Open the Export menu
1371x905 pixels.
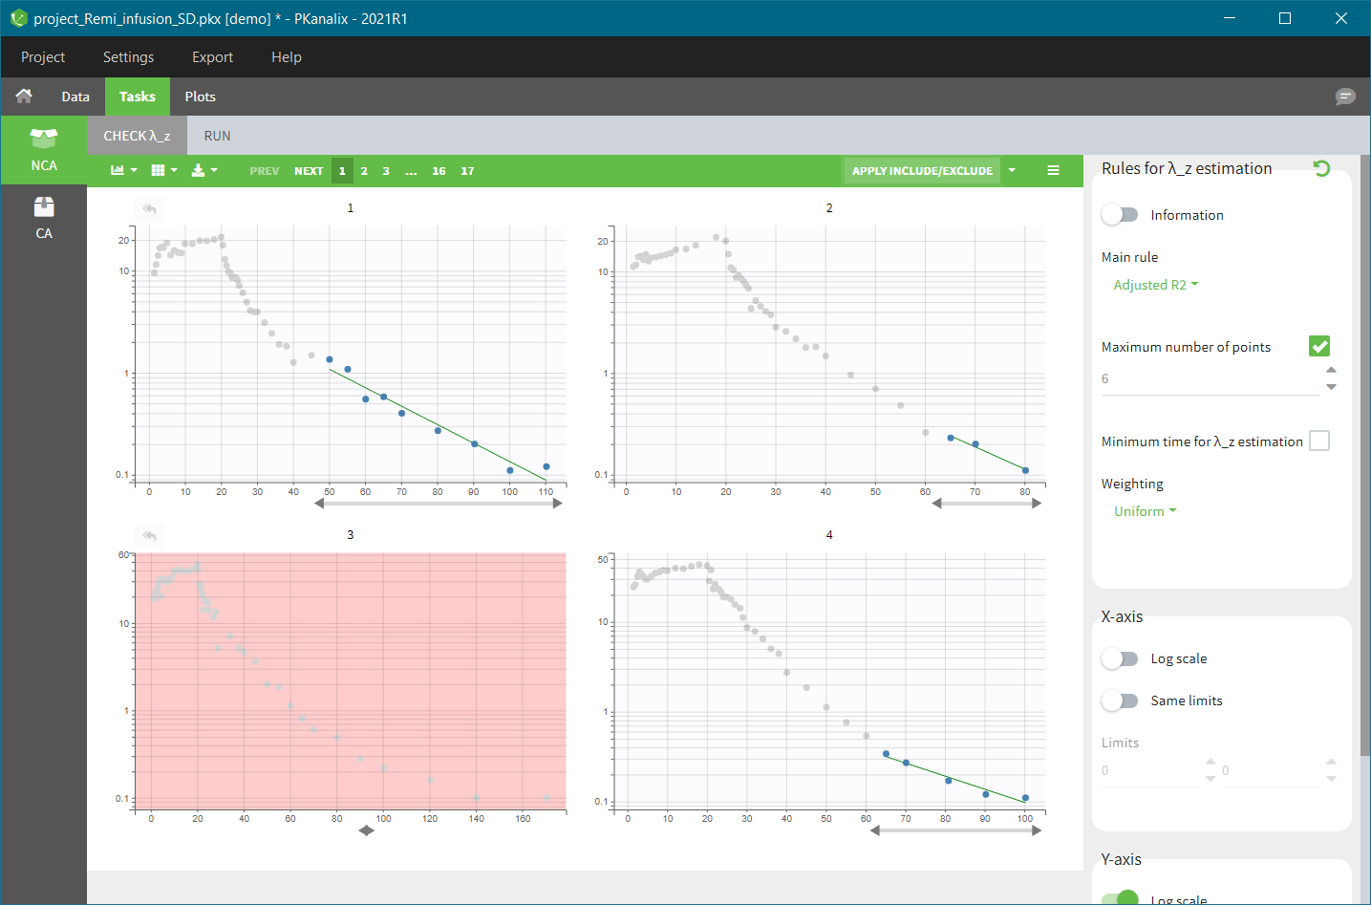(x=212, y=57)
